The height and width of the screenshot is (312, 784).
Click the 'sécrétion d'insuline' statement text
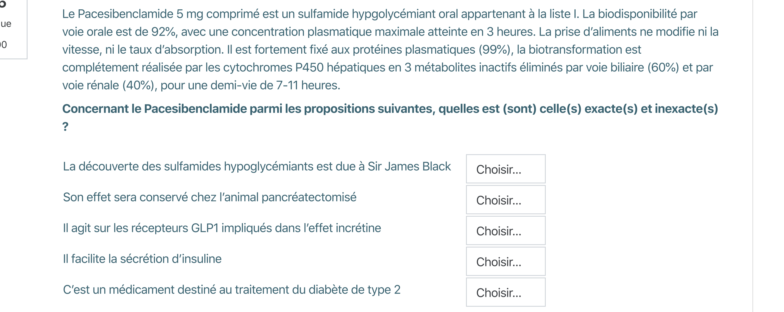pos(142,259)
